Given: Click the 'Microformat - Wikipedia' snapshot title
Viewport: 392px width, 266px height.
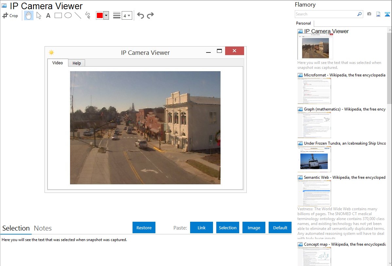Looking at the screenshot, I should pos(345,75).
